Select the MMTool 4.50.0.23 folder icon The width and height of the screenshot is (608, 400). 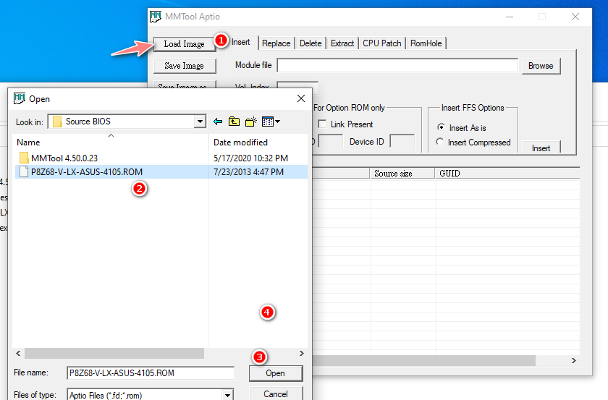pyautogui.click(x=24, y=158)
